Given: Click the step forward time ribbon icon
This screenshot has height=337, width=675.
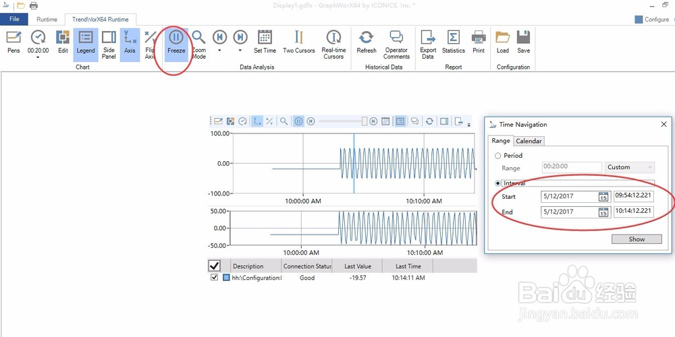Looking at the screenshot, I should pos(240,37).
